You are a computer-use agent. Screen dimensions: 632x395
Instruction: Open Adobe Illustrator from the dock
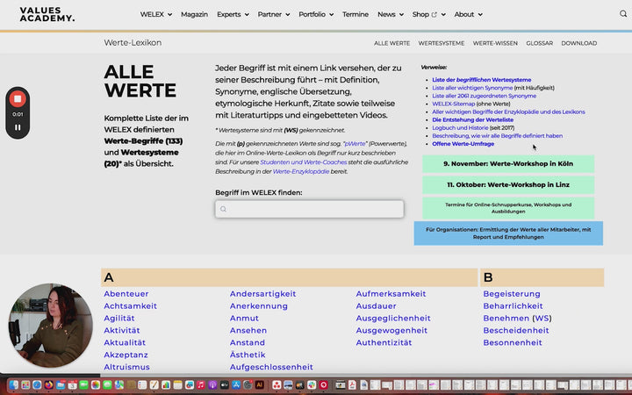[259, 385]
